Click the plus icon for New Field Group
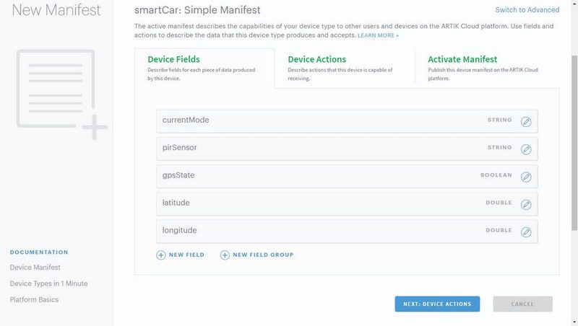Viewport: 578px width, 326px height. 225,255
